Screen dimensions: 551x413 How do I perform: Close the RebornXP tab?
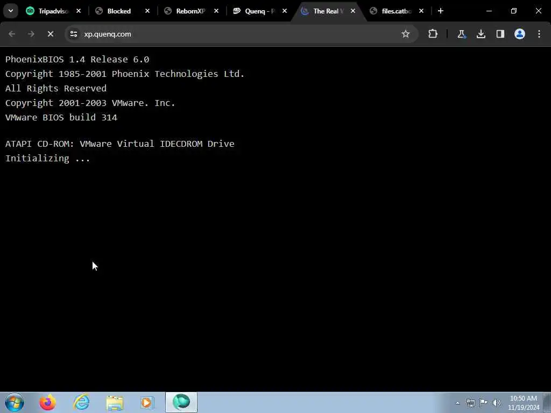[216, 11]
